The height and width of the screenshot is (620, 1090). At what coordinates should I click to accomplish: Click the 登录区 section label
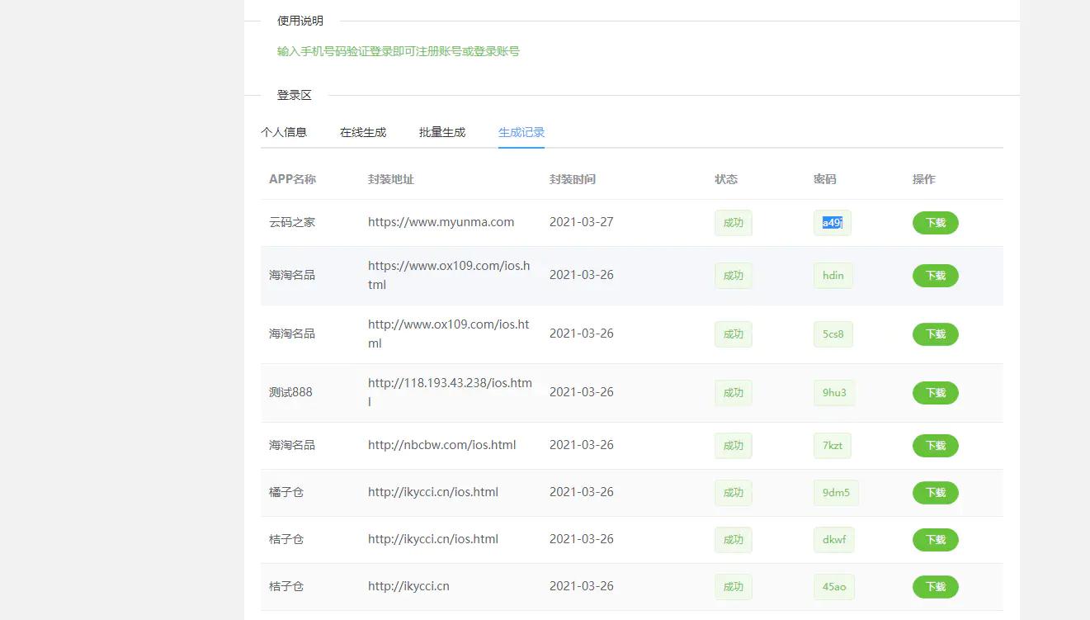click(294, 95)
